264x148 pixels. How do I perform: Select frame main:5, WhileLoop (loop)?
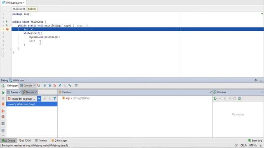pos(32,104)
